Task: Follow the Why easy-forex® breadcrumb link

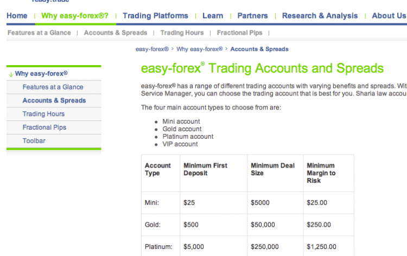Action: click(199, 49)
